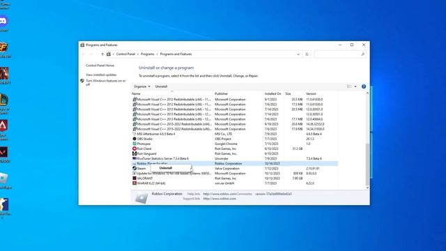Expand the address bar history dropdown

(298, 54)
